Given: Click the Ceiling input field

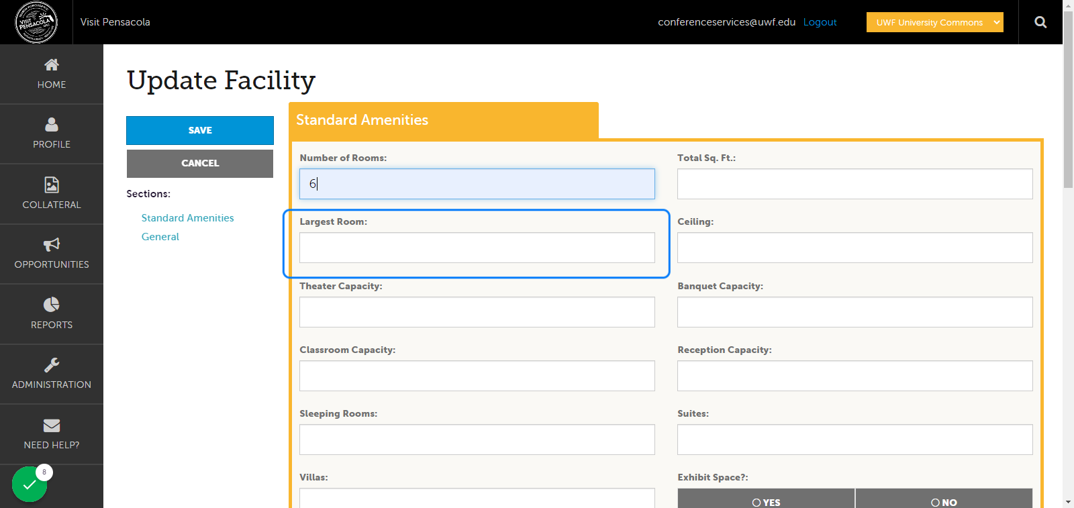Looking at the screenshot, I should (x=855, y=248).
